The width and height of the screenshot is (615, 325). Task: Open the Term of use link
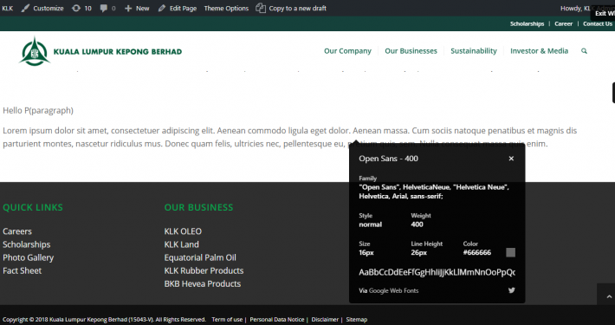coord(227,320)
